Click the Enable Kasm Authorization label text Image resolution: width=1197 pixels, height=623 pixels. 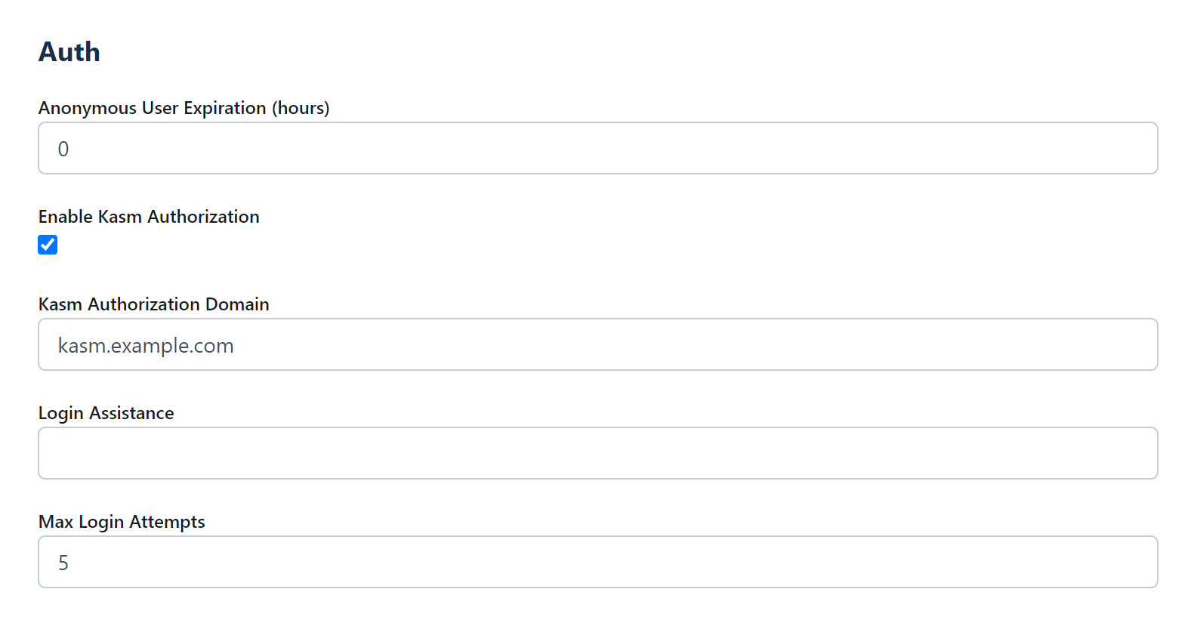pos(149,217)
